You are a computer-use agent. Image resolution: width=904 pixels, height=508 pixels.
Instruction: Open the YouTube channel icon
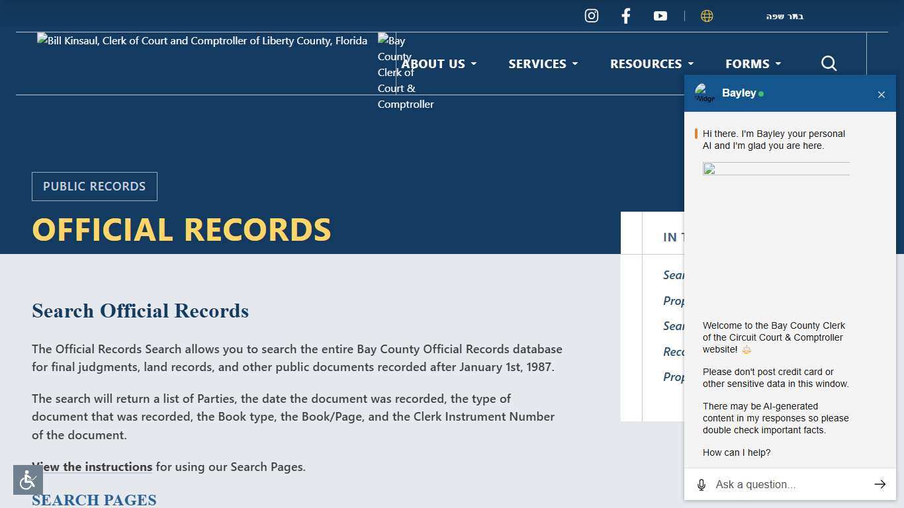click(x=660, y=15)
